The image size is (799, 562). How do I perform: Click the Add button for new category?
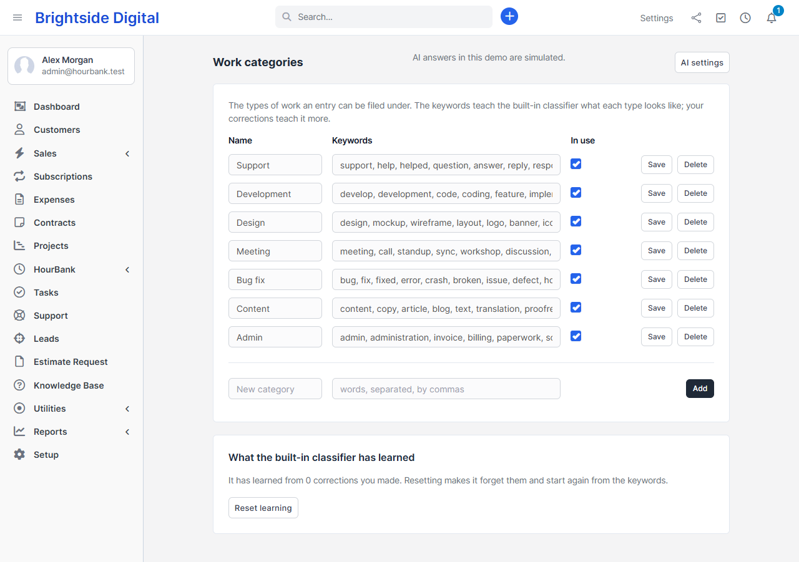[x=700, y=389]
